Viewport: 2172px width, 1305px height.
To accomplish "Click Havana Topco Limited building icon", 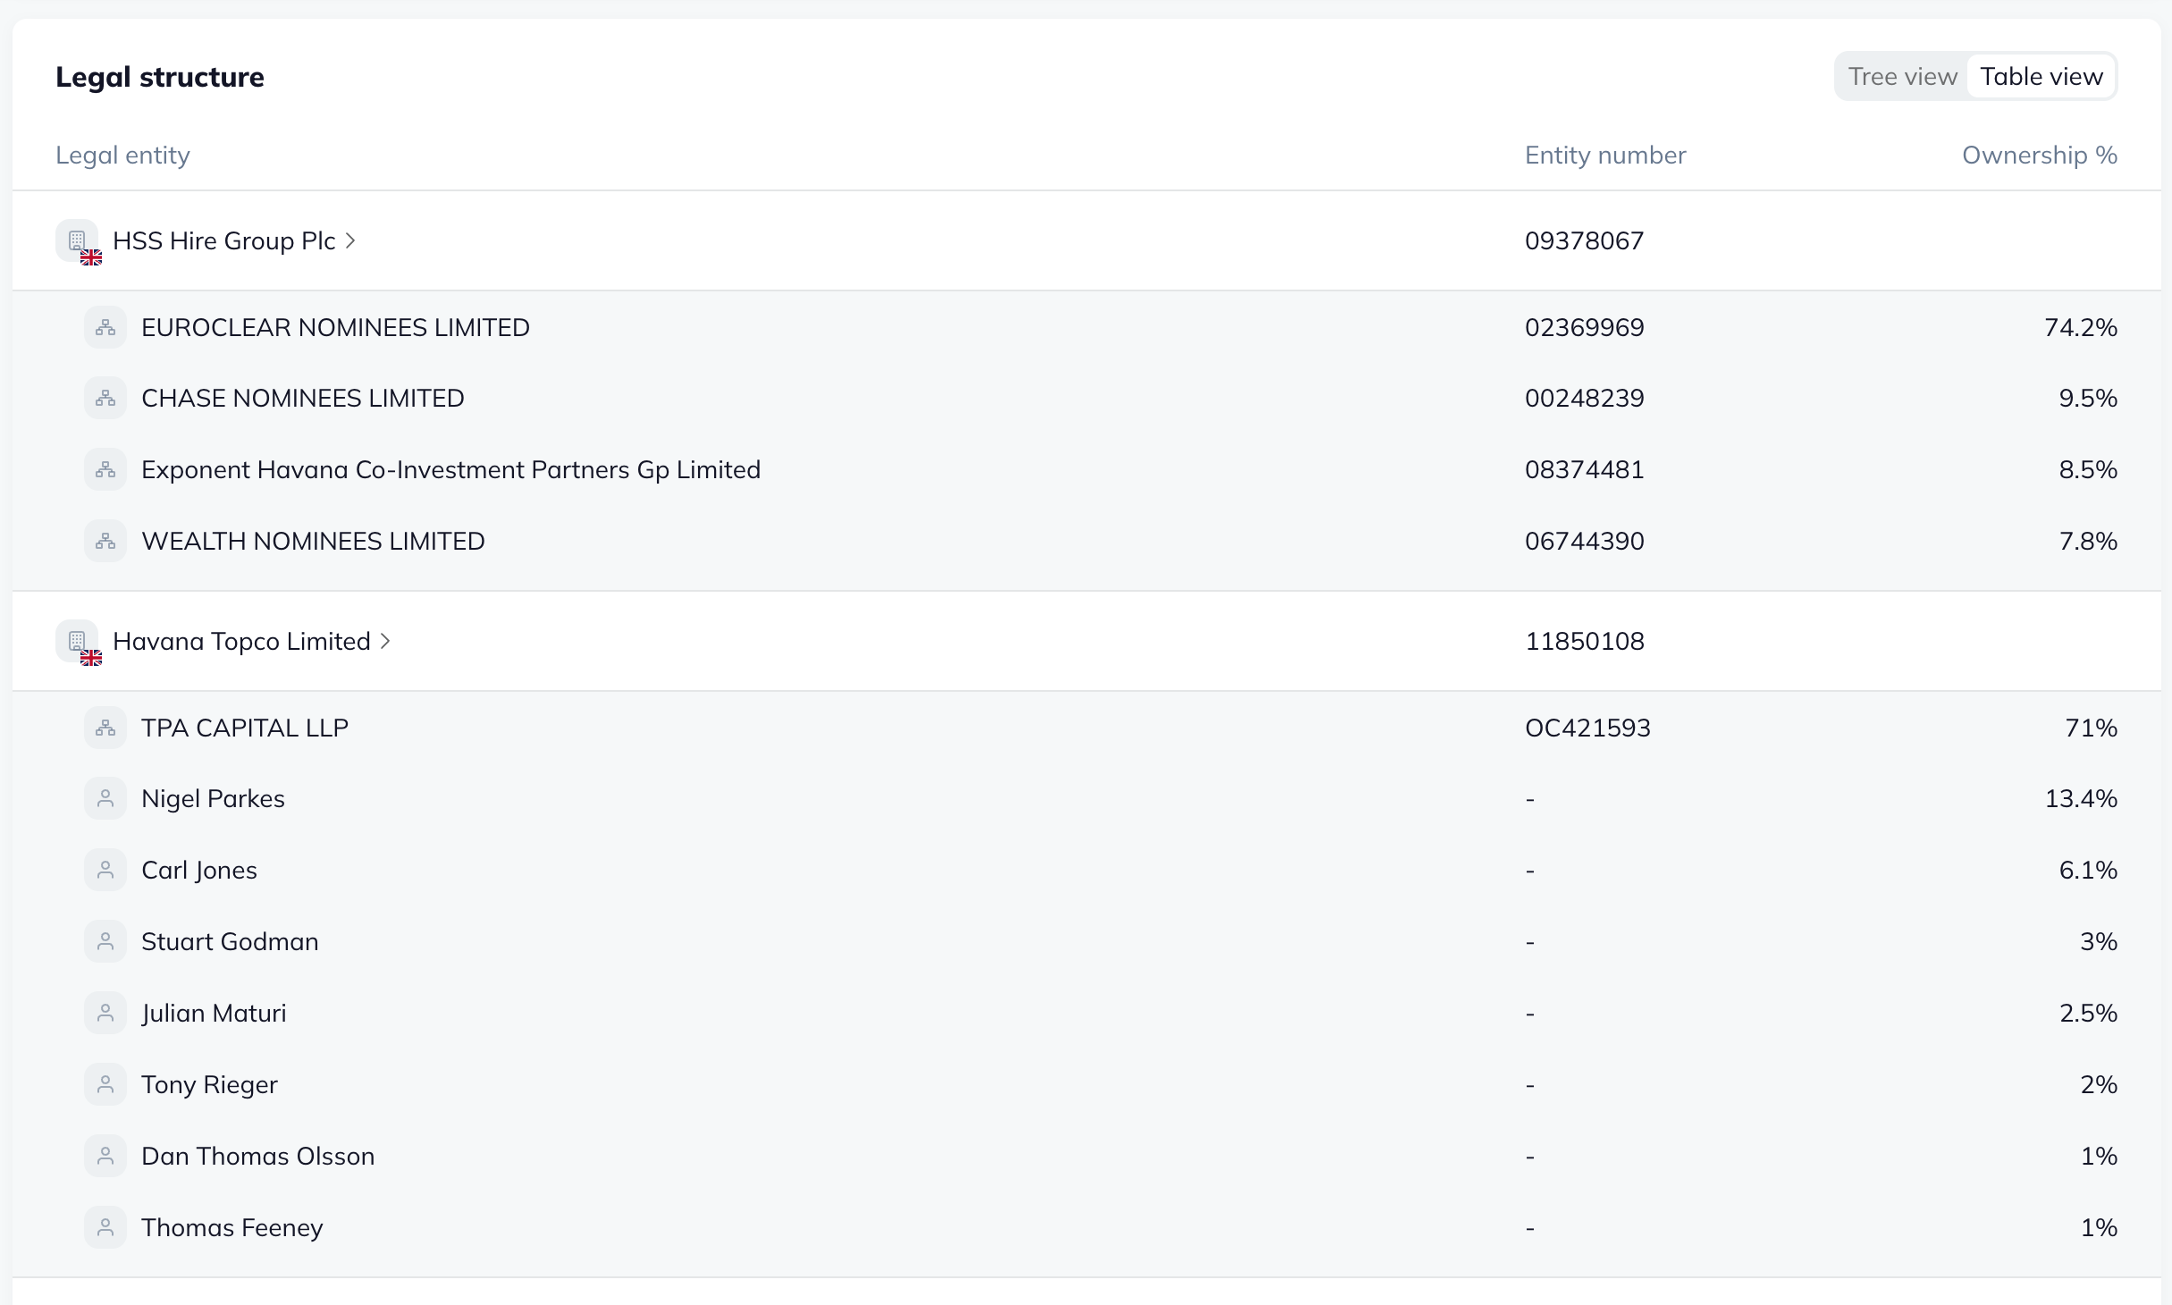I will [77, 641].
